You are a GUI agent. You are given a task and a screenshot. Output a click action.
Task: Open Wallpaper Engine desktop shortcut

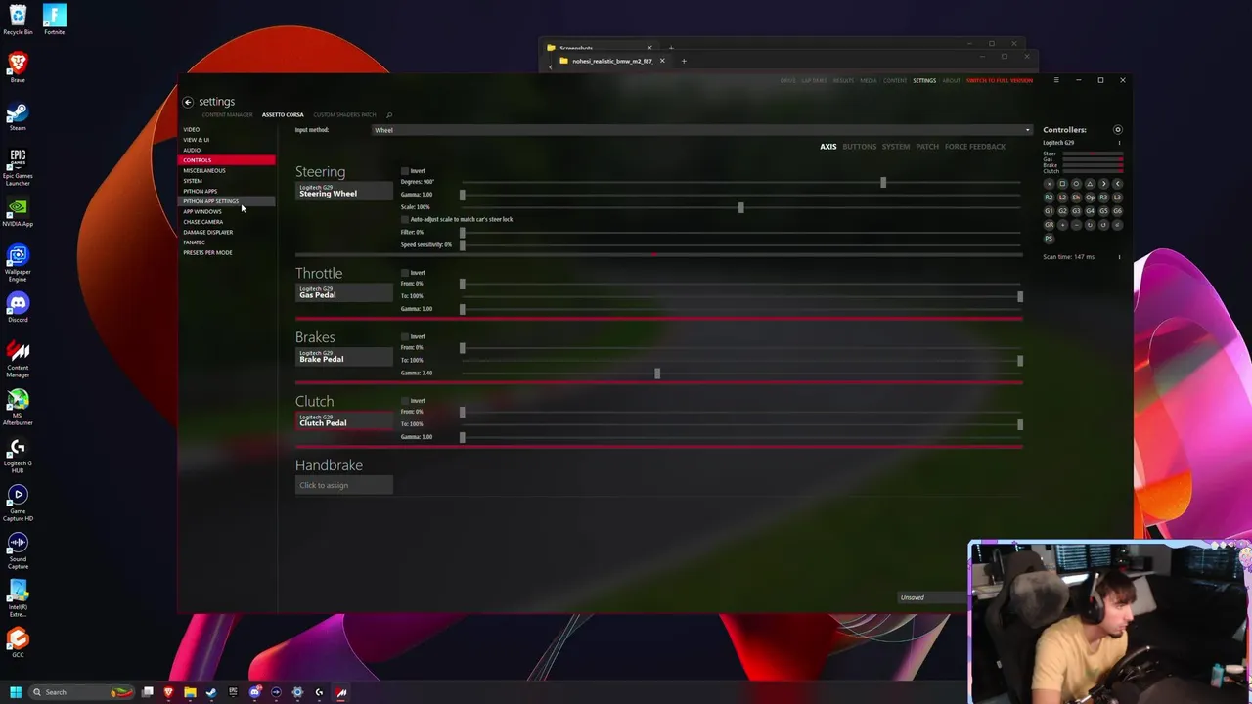point(18,262)
